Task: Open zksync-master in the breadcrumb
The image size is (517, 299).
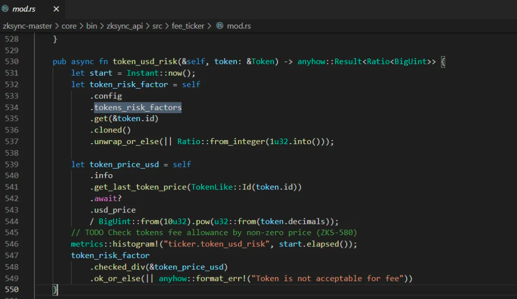Action: [x=28, y=26]
